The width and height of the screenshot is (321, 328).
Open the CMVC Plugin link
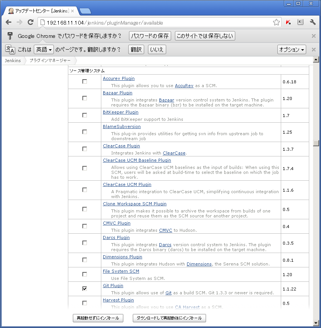click(x=117, y=223)
